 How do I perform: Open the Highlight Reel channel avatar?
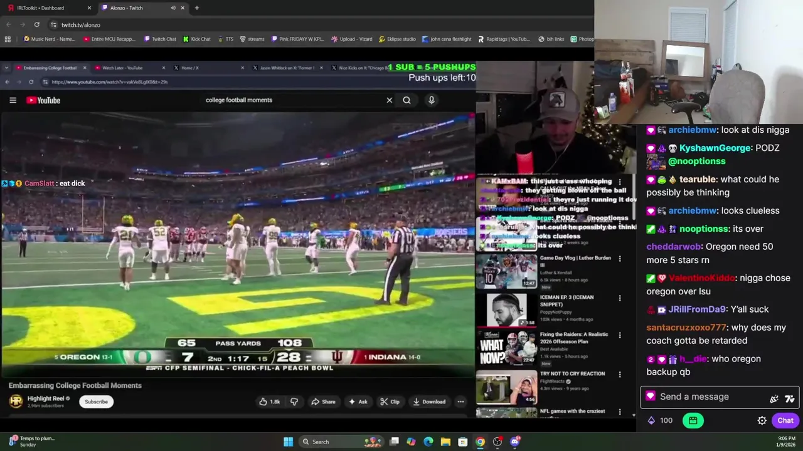pos(16,401)
